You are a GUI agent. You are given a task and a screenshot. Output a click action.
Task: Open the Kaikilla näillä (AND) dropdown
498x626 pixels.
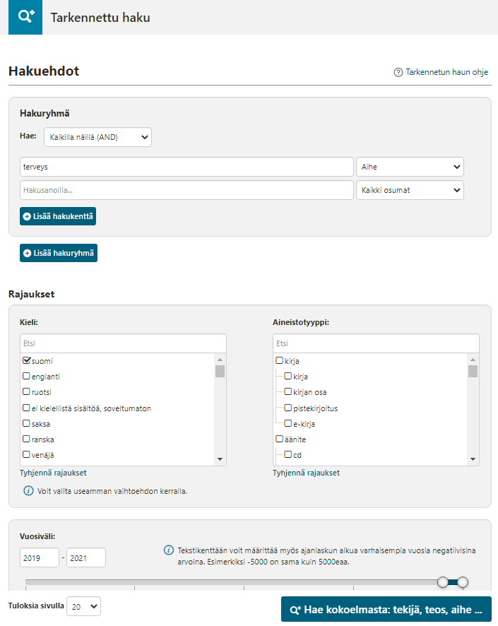(97, 137)
